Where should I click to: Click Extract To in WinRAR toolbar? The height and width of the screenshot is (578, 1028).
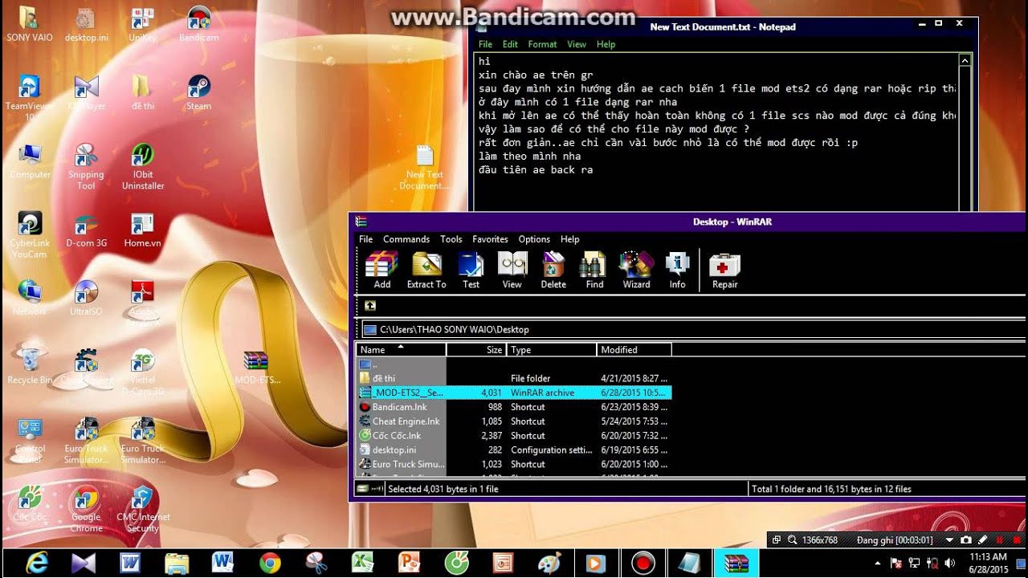[x=426, y=270]
